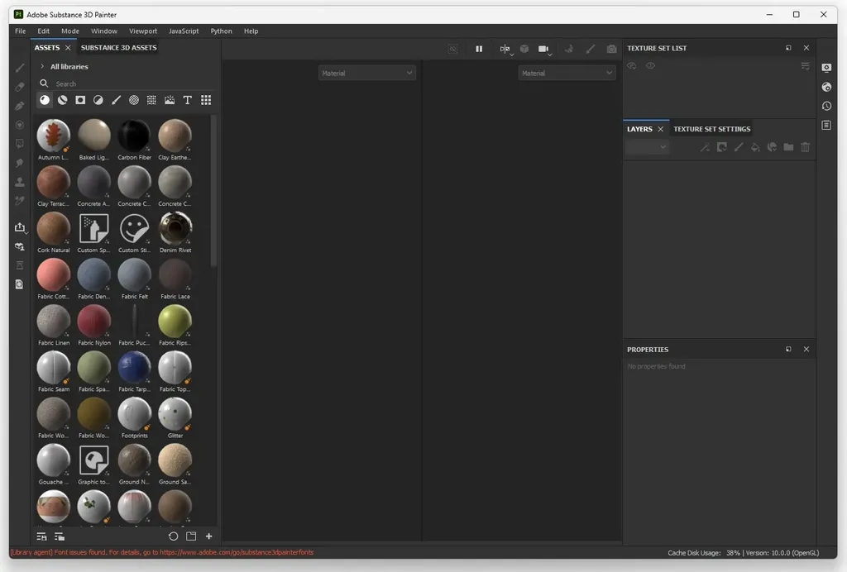Image resolution: width=847 pixels, height=572 pixels.
Task: Open the Python menu
Action: 221,31
